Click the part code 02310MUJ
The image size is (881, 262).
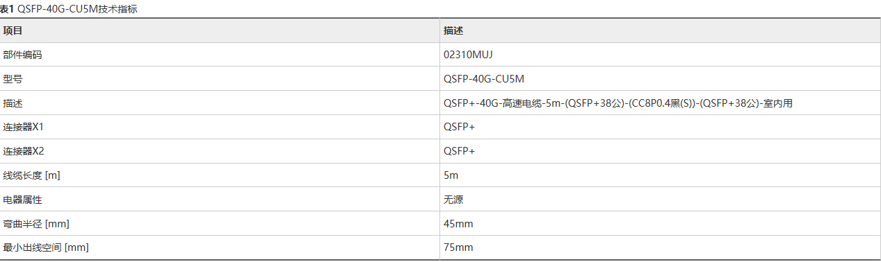468,55
